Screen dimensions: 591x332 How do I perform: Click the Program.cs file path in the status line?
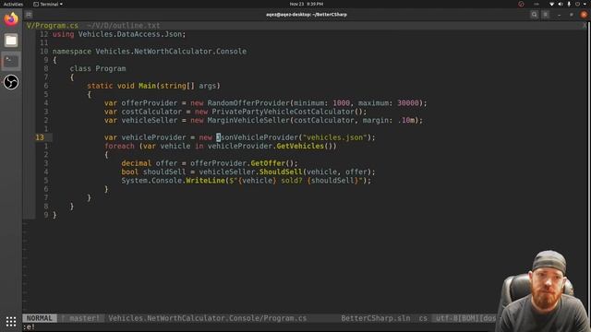coord(207,318)
